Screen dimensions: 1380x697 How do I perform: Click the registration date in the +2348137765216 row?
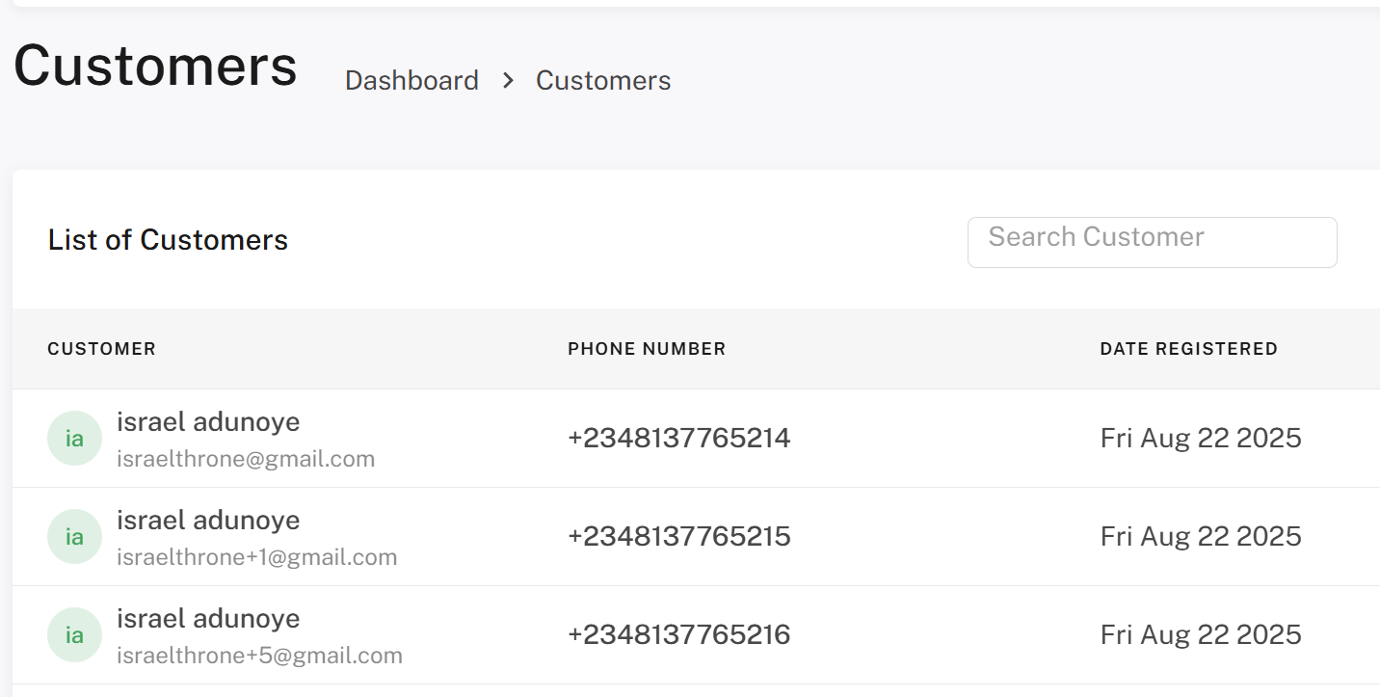pyautogui.click(x=1201, y=635)
